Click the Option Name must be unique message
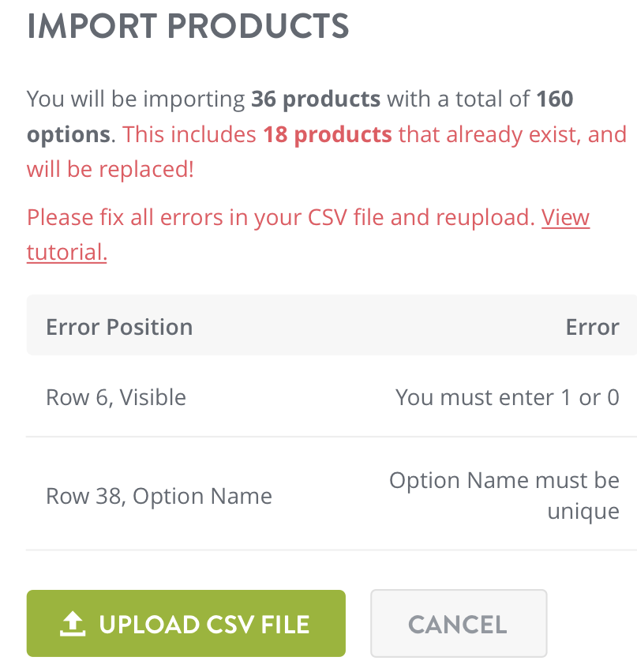Image resolution: width=637 pixels, height=672 pixels. 504,495
